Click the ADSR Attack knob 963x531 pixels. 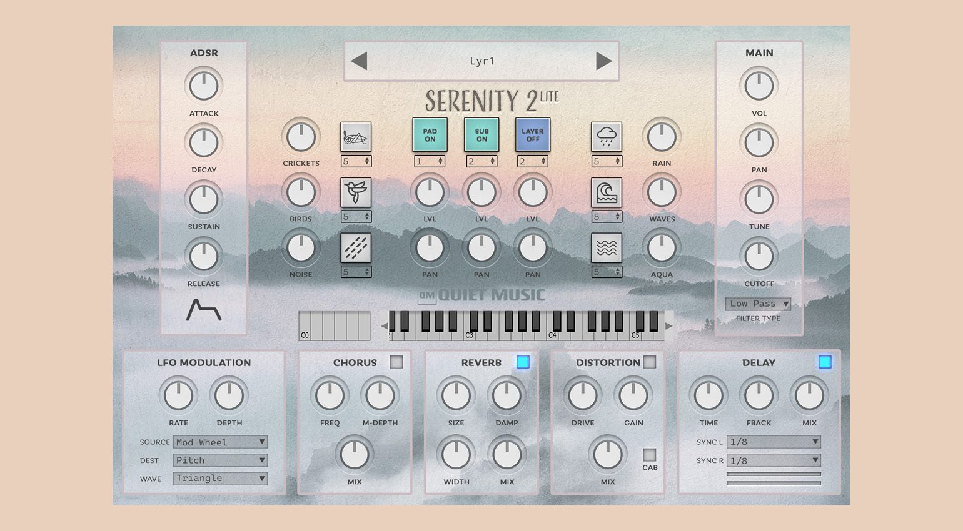pos(204,86)
